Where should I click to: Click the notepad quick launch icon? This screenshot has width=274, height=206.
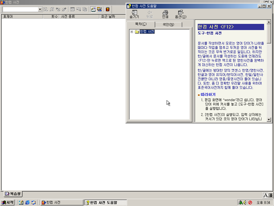click(21, 203)
